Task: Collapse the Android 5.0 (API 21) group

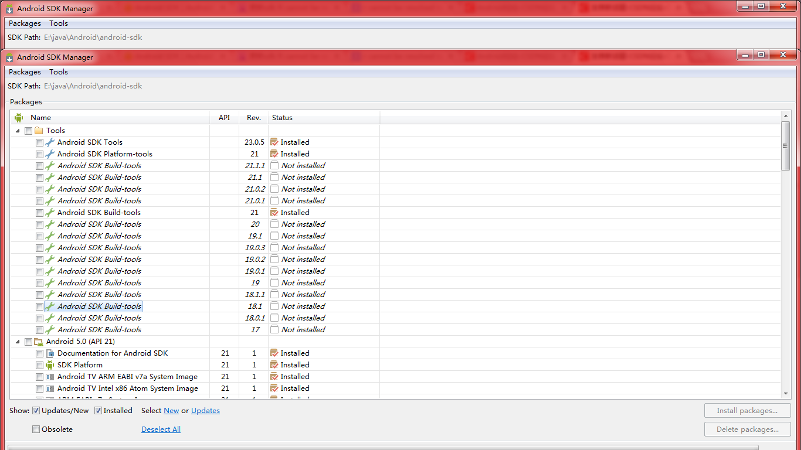Action: tap(18, 342)
